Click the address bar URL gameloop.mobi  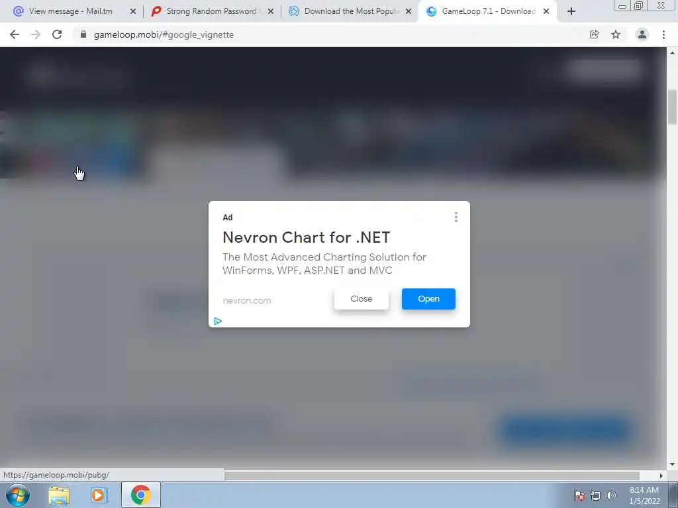164,34
